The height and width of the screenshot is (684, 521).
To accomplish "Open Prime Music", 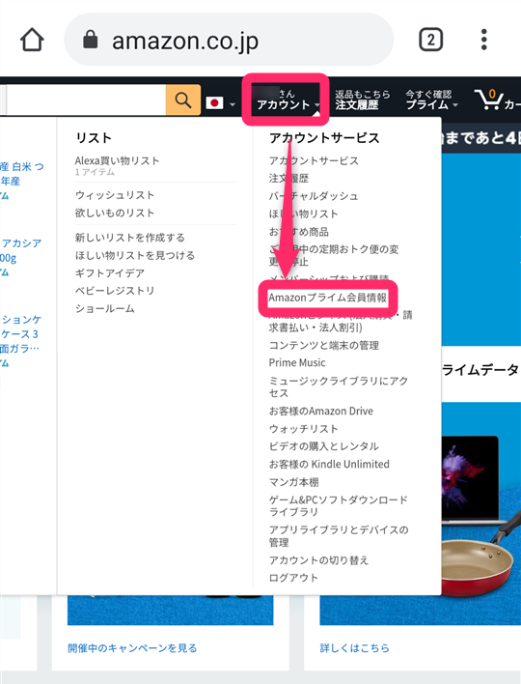I will tap(297, 362).
